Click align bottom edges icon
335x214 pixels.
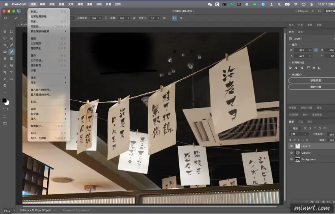click(319, 68)
